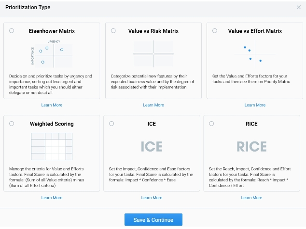Open Learn More under Weighted Scoring
The width and height of the screenshot is (306, 229).
(52, 198)
